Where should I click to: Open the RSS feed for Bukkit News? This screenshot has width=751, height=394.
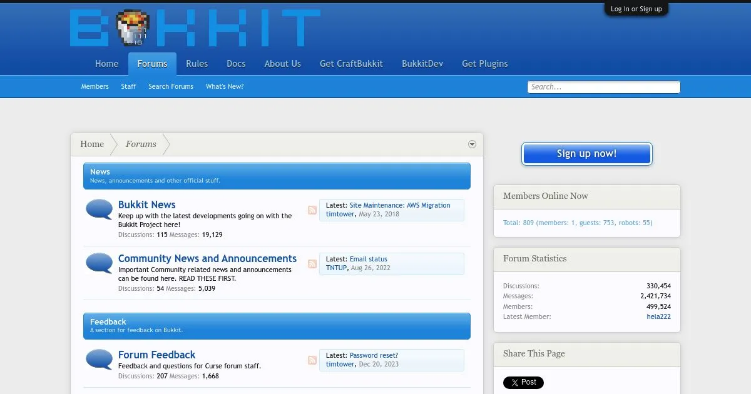click(312, 210)
